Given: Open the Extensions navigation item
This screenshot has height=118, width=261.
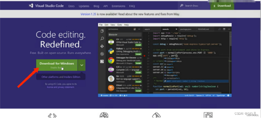Looking at the screenshot, I should [118, 6].
